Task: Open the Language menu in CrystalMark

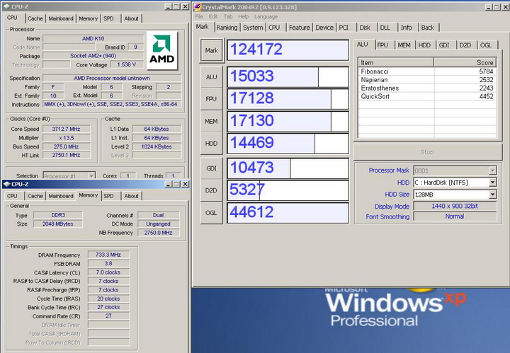Action: coord(266,16)
